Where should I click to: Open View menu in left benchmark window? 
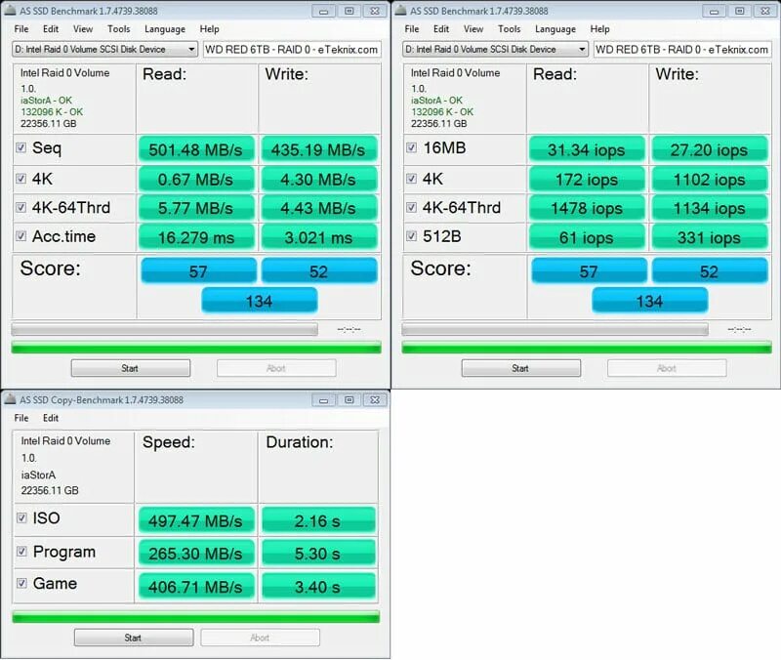click(83, 29)
